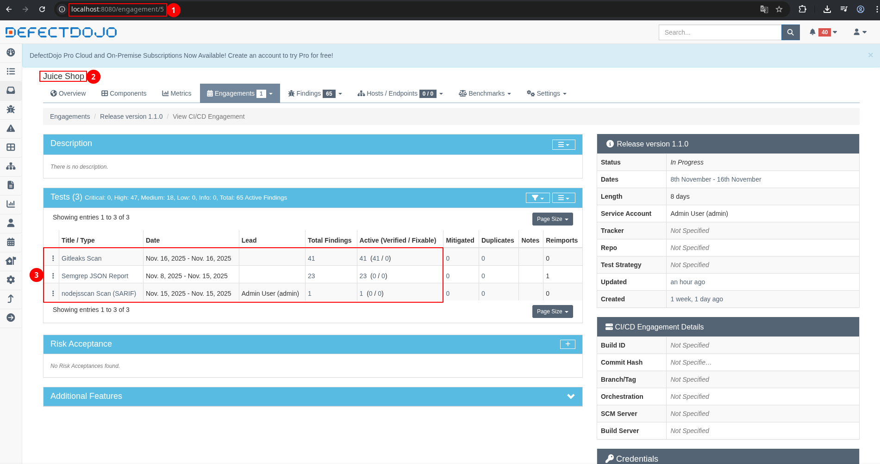Click the bug Findings icon in the sidebar

11,110
